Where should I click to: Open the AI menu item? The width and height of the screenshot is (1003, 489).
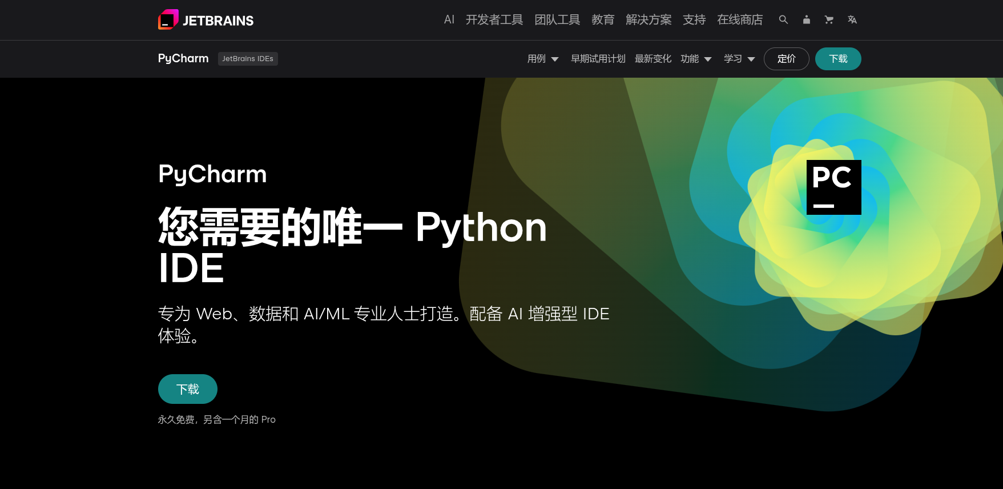[x=449, y=20]
